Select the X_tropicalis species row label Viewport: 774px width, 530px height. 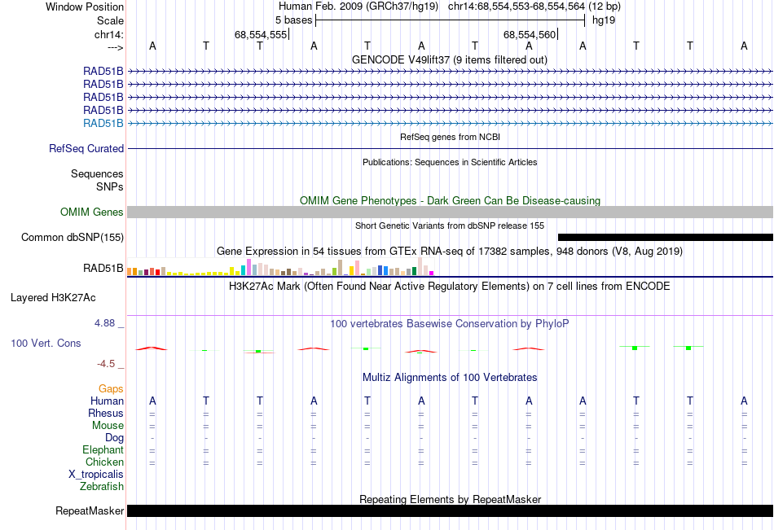pos(96,475)
